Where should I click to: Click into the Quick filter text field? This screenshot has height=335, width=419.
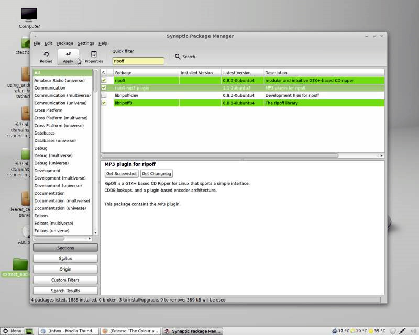(138, 61)
